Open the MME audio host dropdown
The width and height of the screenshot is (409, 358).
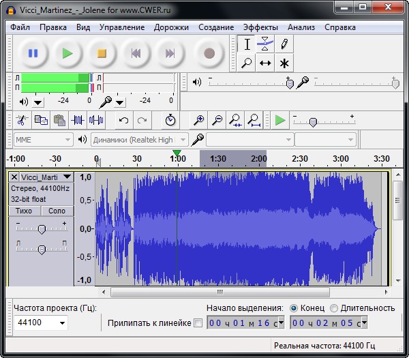43,140
